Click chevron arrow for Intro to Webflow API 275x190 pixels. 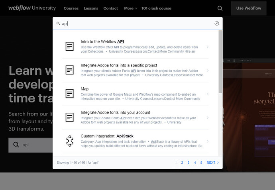(208, 47)
